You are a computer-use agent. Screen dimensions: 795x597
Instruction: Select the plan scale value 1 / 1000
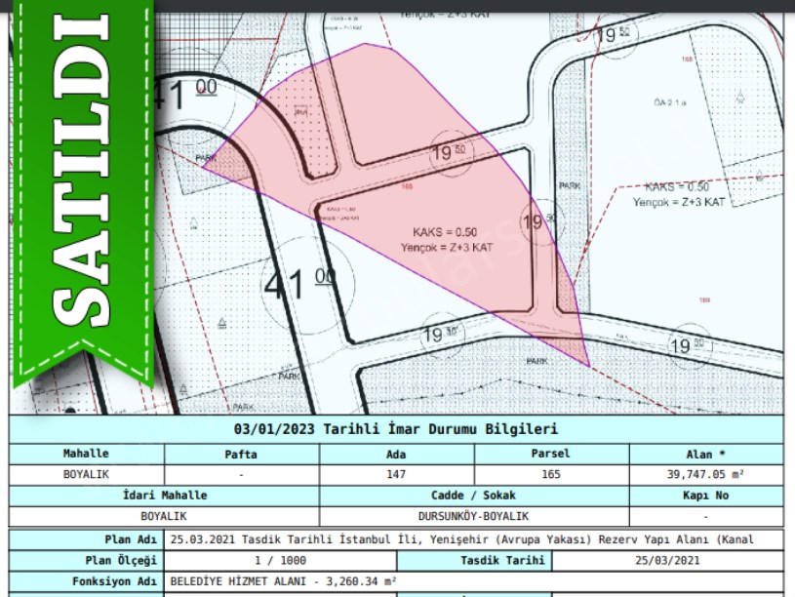point(281,561)
